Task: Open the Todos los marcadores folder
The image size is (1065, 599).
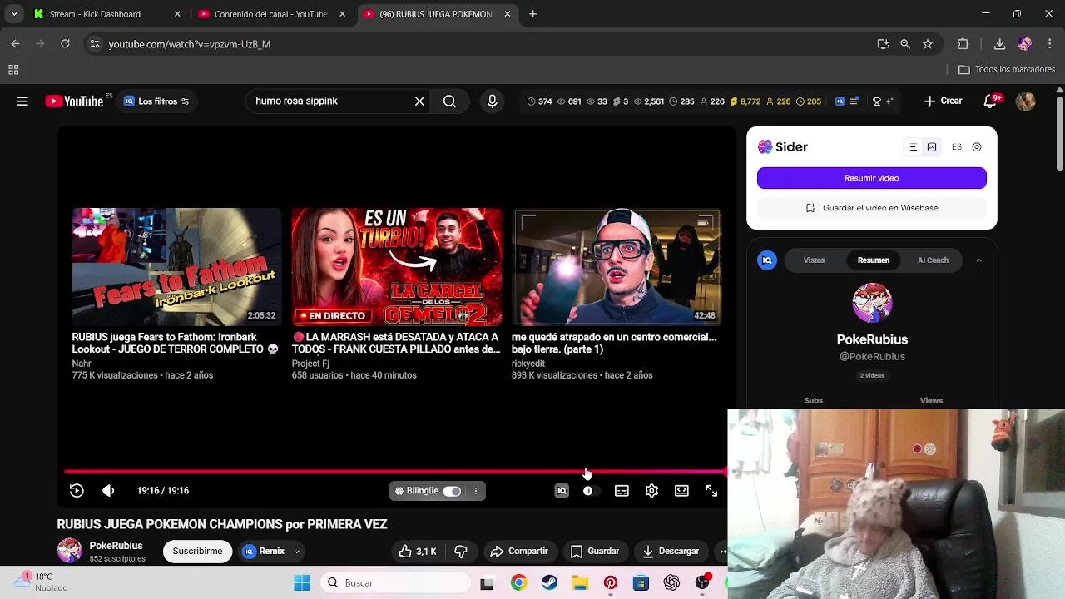Action: [1007, 70]
